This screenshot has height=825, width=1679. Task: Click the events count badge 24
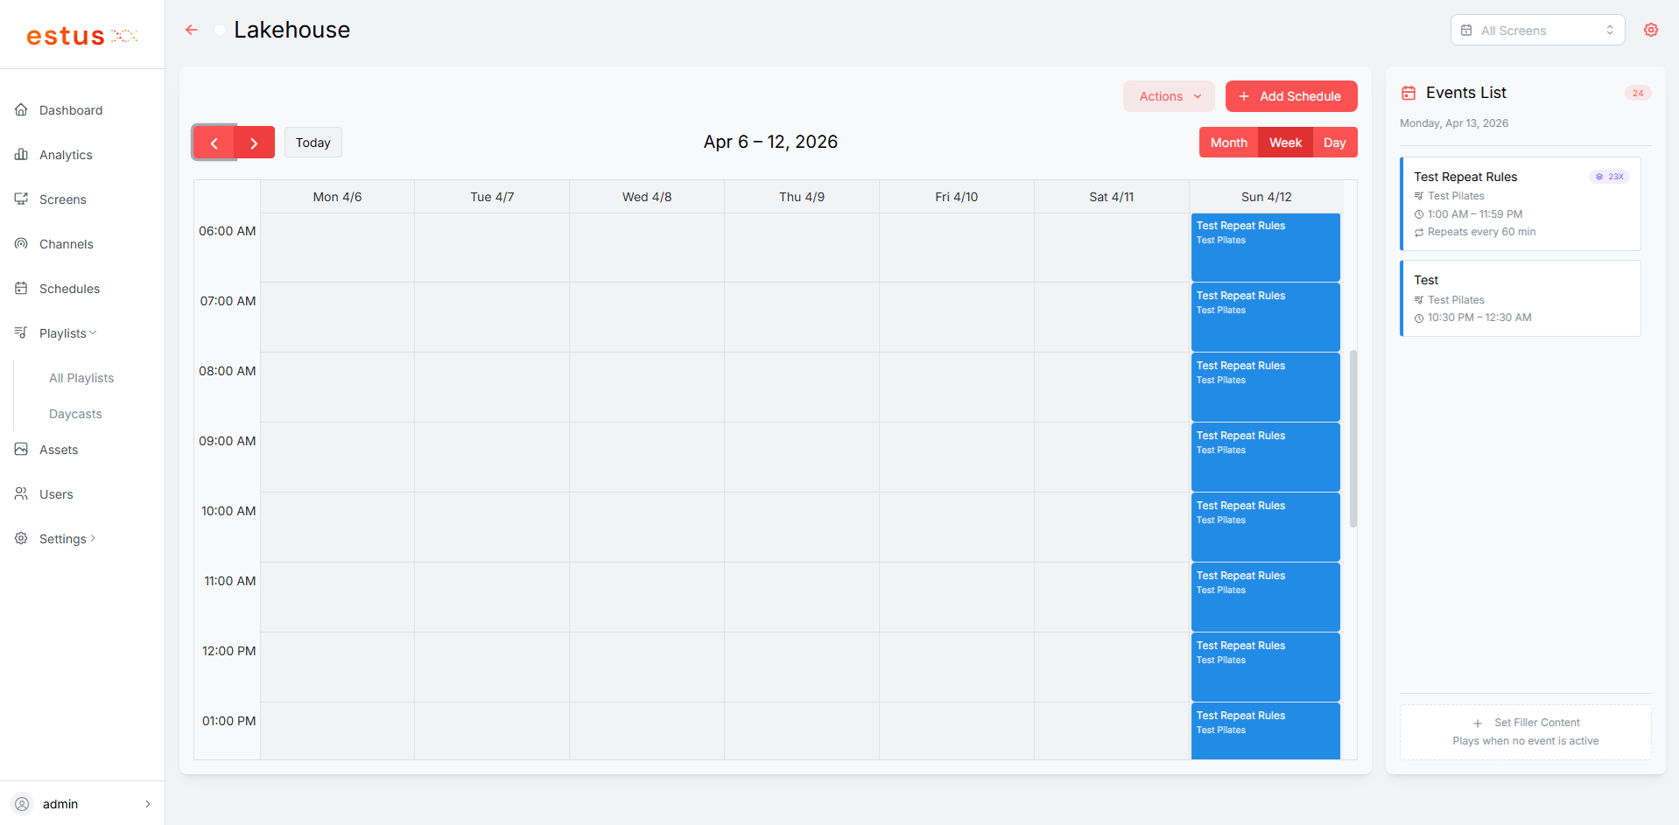[1638, 93]
